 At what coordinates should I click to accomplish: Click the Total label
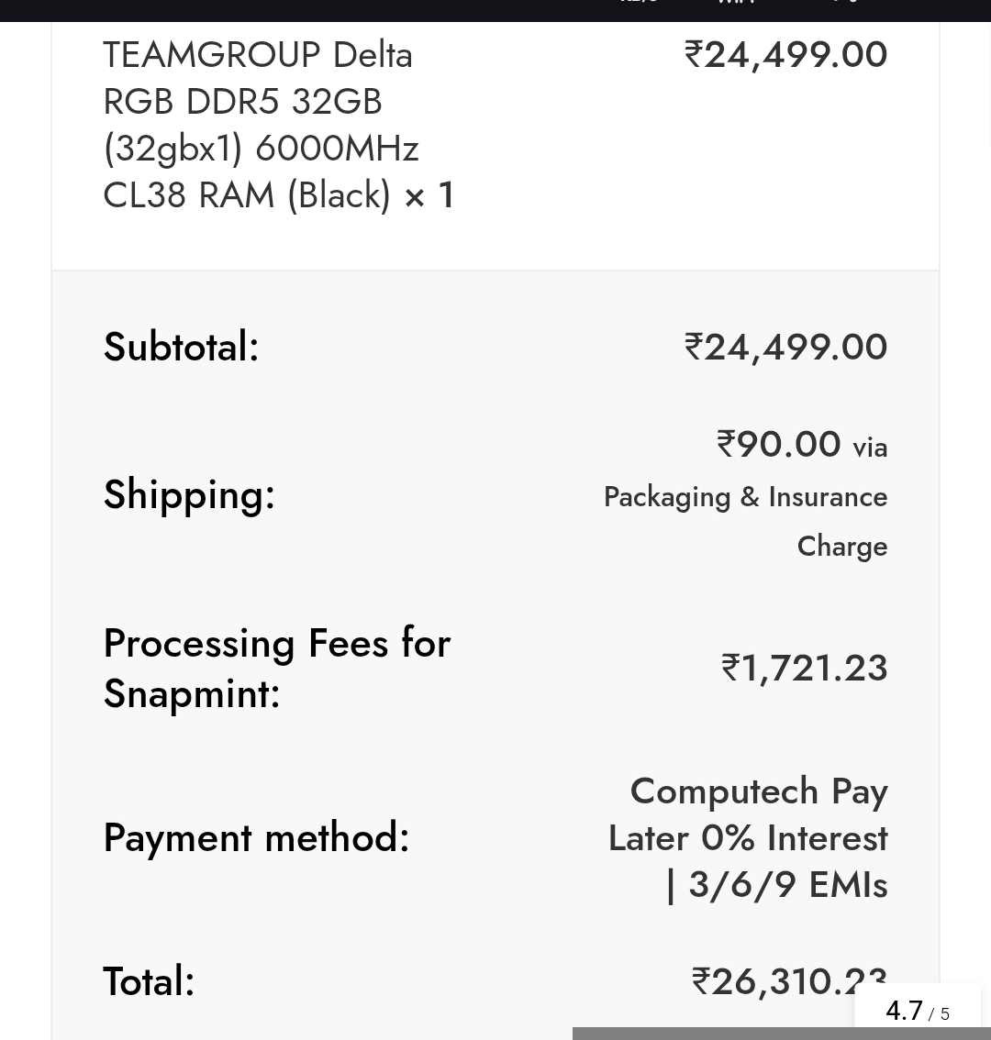(149, 981)
